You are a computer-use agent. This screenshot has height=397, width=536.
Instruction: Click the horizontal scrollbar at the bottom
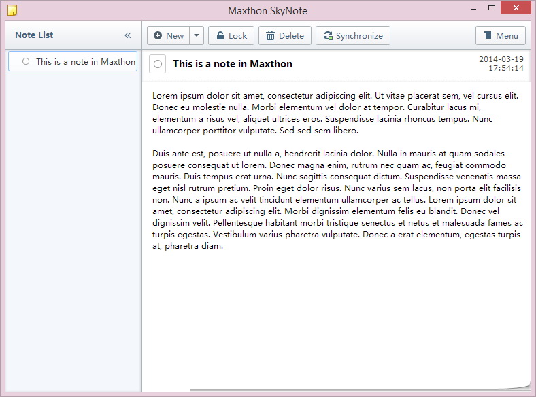359,389
